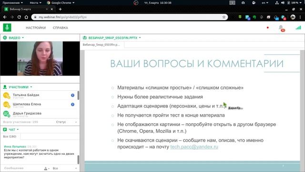Select participant Татьяна Байдак
Image resolution: width=305 pixels, height=172 pixels.
[x=26, y=95]
